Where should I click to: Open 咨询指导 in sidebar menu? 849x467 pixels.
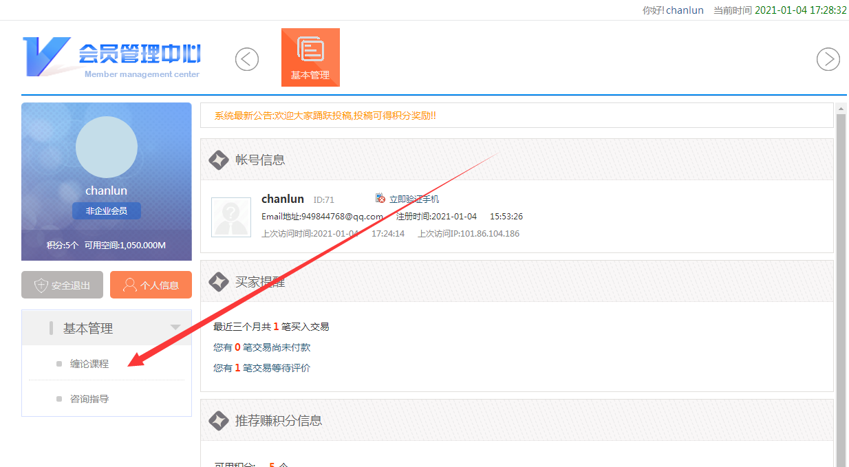click(x=89, y=399)
